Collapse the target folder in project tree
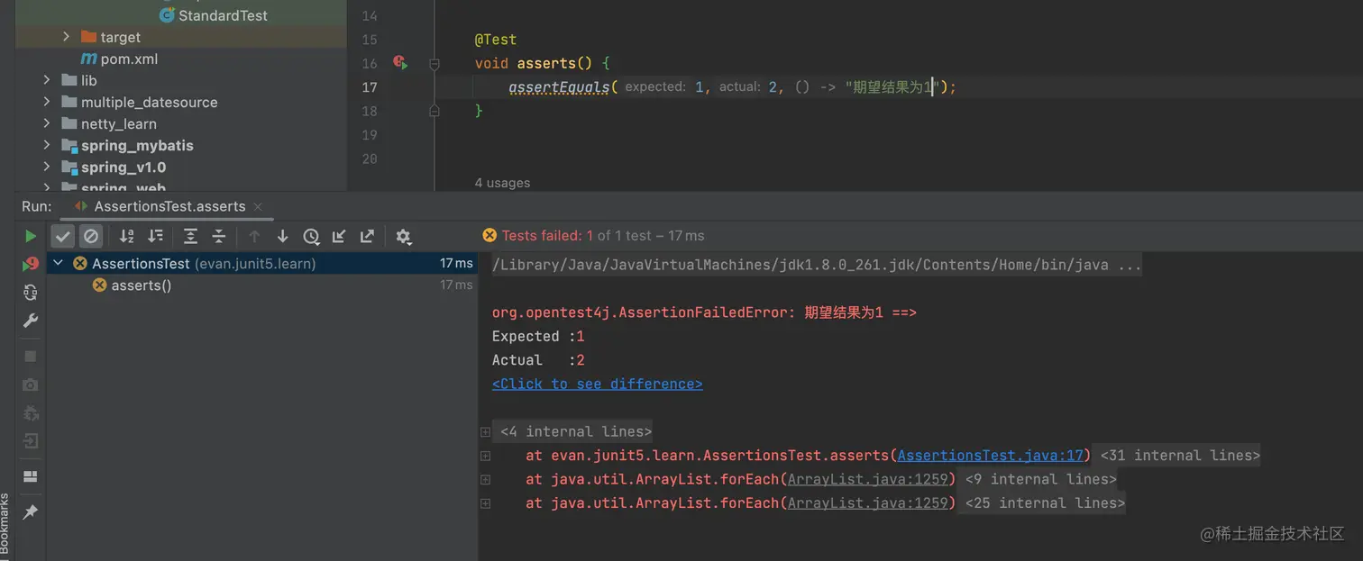The image size is (1363, 561). tap(66, 37)
